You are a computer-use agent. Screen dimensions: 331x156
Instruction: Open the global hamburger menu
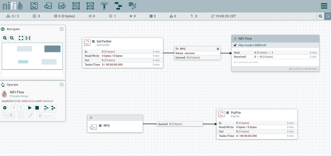(324, 6)
